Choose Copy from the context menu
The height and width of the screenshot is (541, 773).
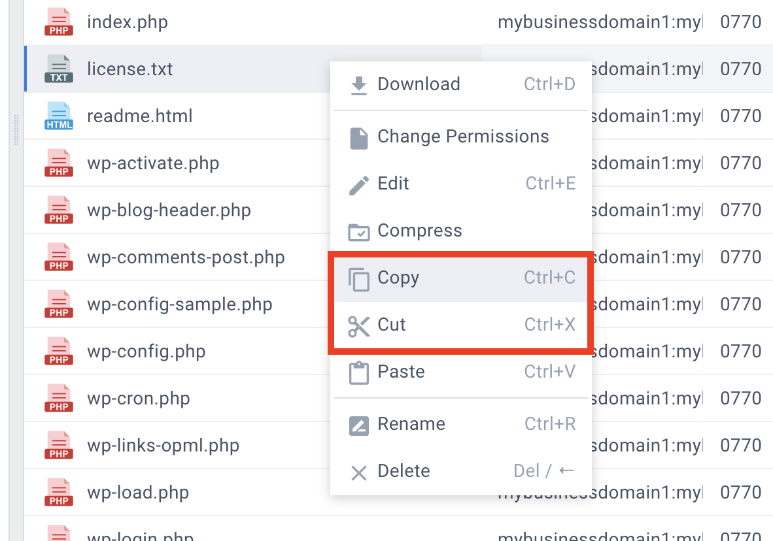[x=398, y=278]
